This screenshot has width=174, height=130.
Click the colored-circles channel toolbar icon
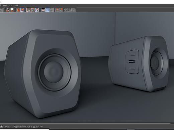(x=37, y=10)
